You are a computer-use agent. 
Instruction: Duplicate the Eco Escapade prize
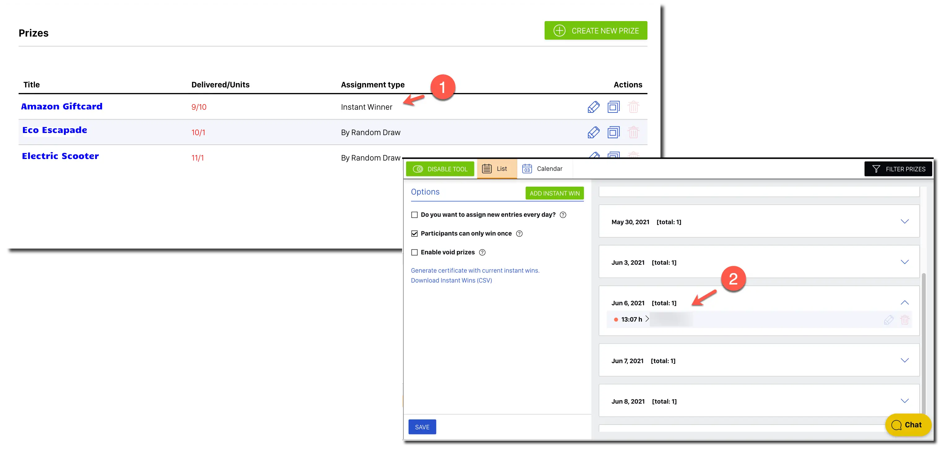point(613,132)
